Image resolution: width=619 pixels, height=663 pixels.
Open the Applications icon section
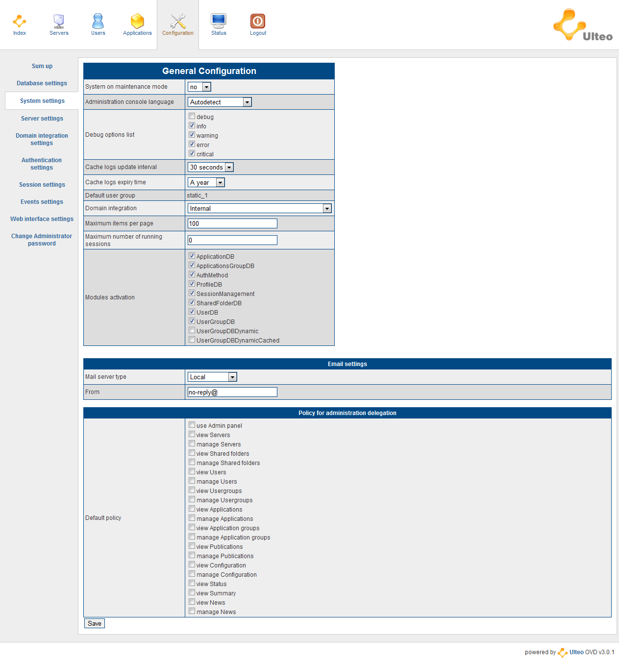[x=137, y=22]
